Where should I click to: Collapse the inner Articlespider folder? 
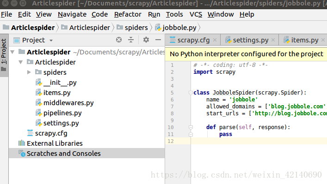coord(21,62)
